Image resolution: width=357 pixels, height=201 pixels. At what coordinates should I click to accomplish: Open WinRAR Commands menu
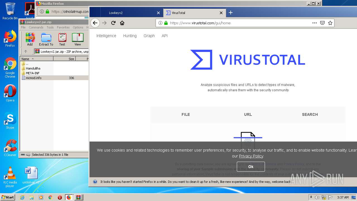click(36, 27)
